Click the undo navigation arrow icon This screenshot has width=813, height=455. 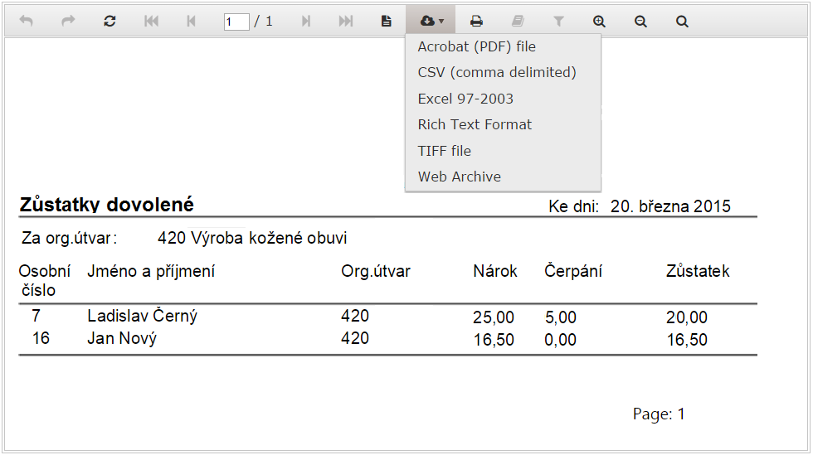point(27,22)
